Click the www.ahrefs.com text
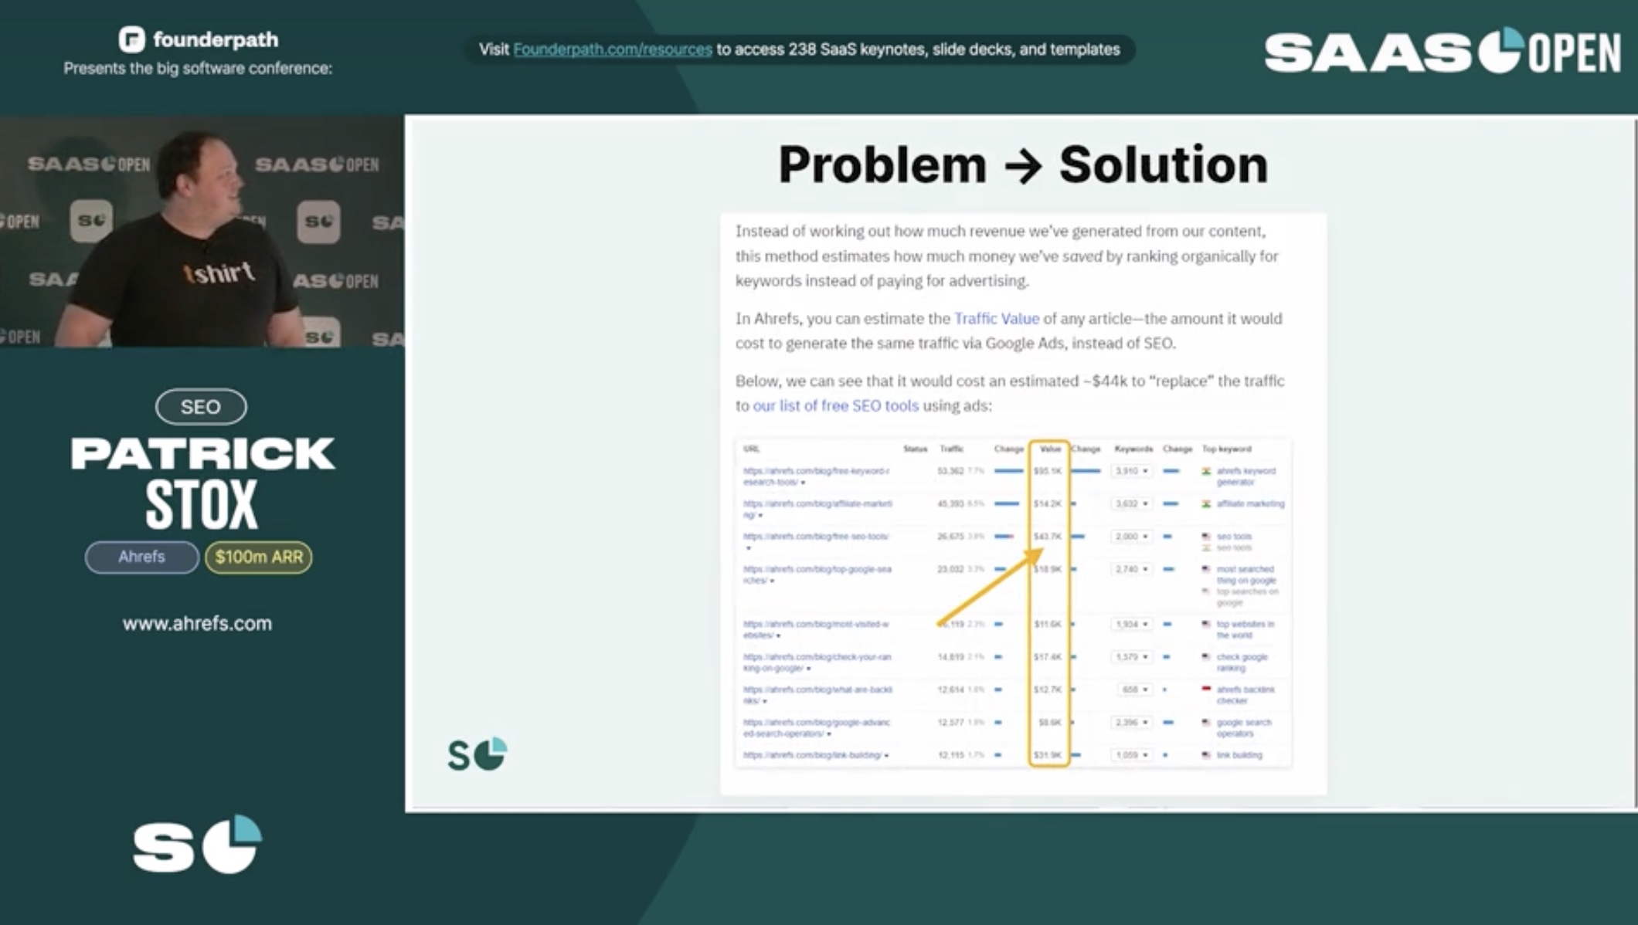The height and width of the screenshot is (925, 1638). pyautogui.click(x=197, y=623)
